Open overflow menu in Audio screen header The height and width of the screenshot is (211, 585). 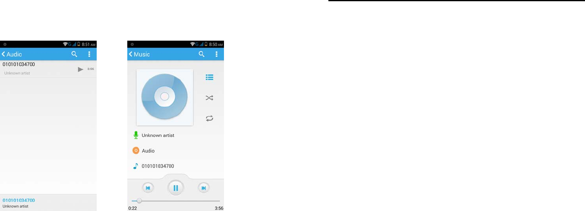pyautogui.click(x=89, y=54)
